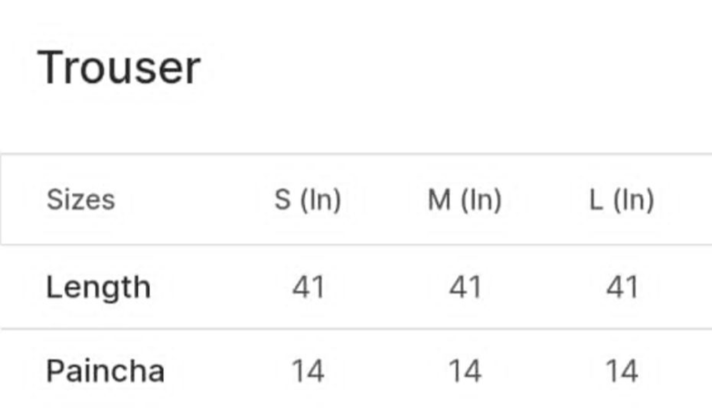
Task: Click Paincha value 14 under M (In)
Action: (465, 371)
